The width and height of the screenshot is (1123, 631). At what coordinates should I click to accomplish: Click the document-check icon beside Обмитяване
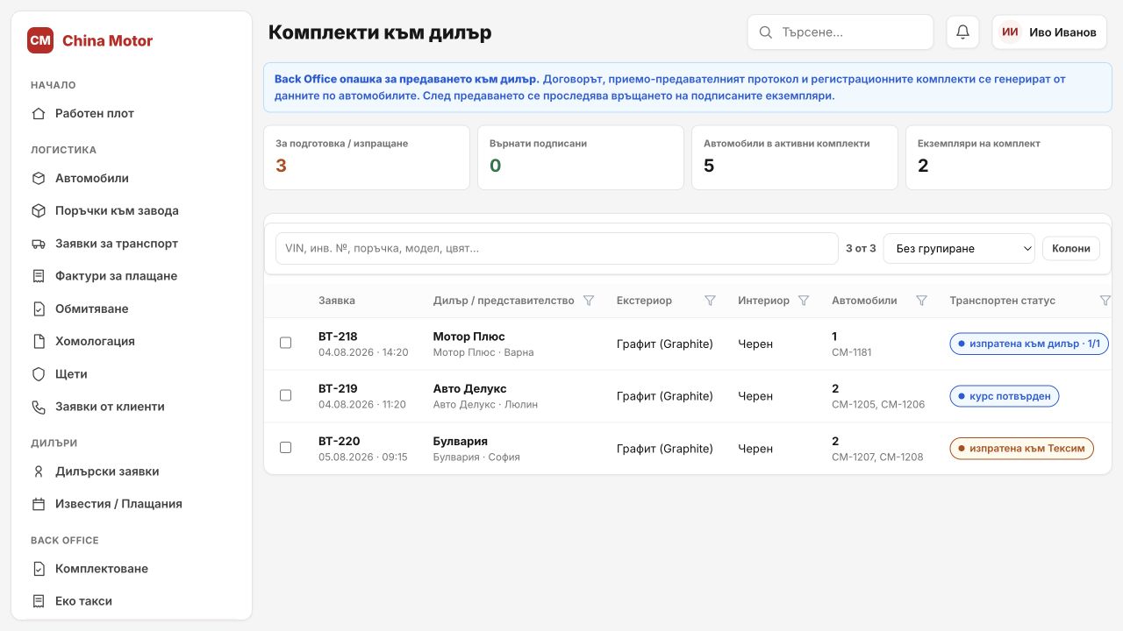click(x=39, y=308)
